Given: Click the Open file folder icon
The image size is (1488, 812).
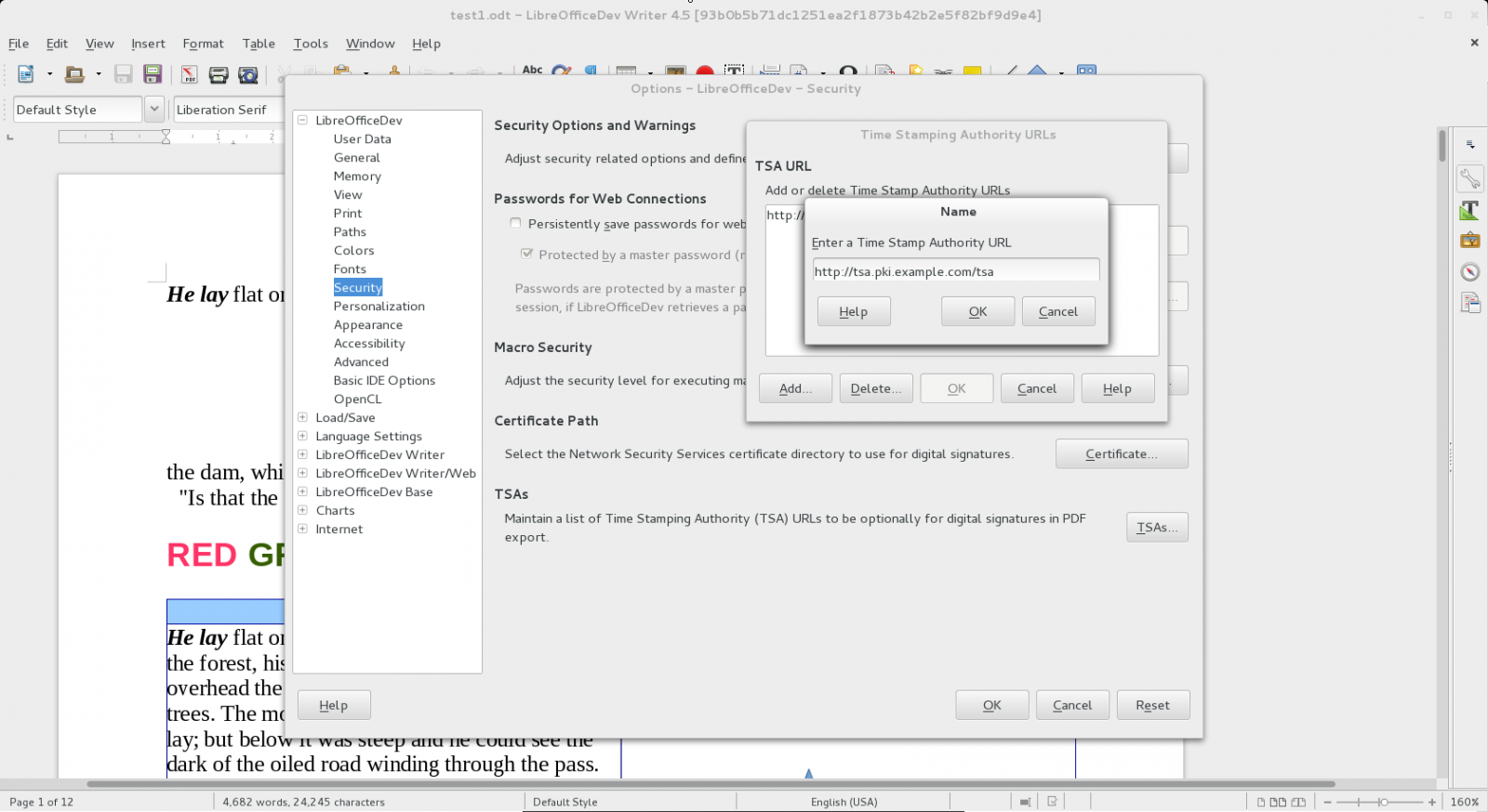Looking at the screenshot, I should pos(74,74).
